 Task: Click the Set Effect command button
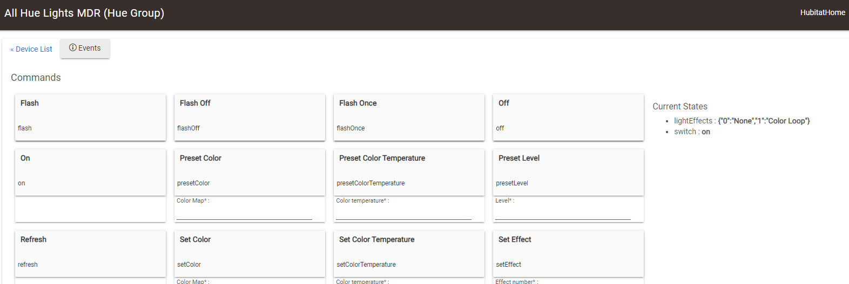click(x=568, y=254)
